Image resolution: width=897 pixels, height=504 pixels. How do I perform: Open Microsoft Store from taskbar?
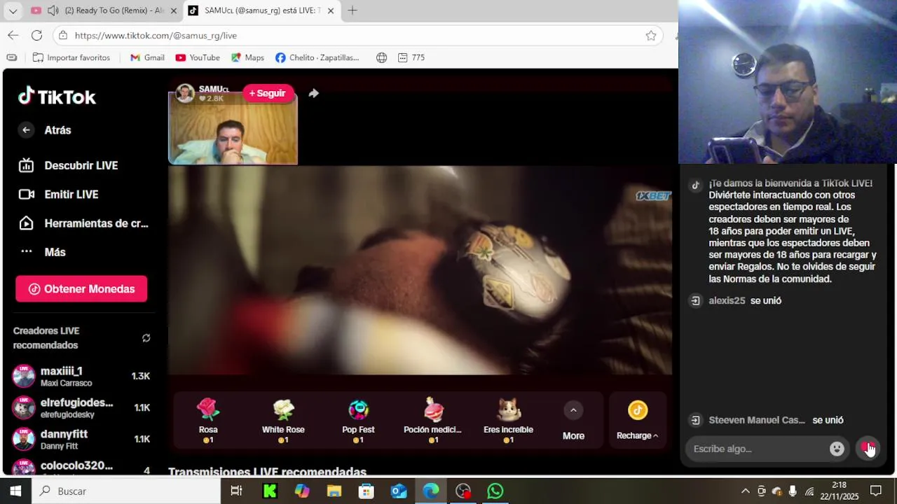(x=367, y=491)
